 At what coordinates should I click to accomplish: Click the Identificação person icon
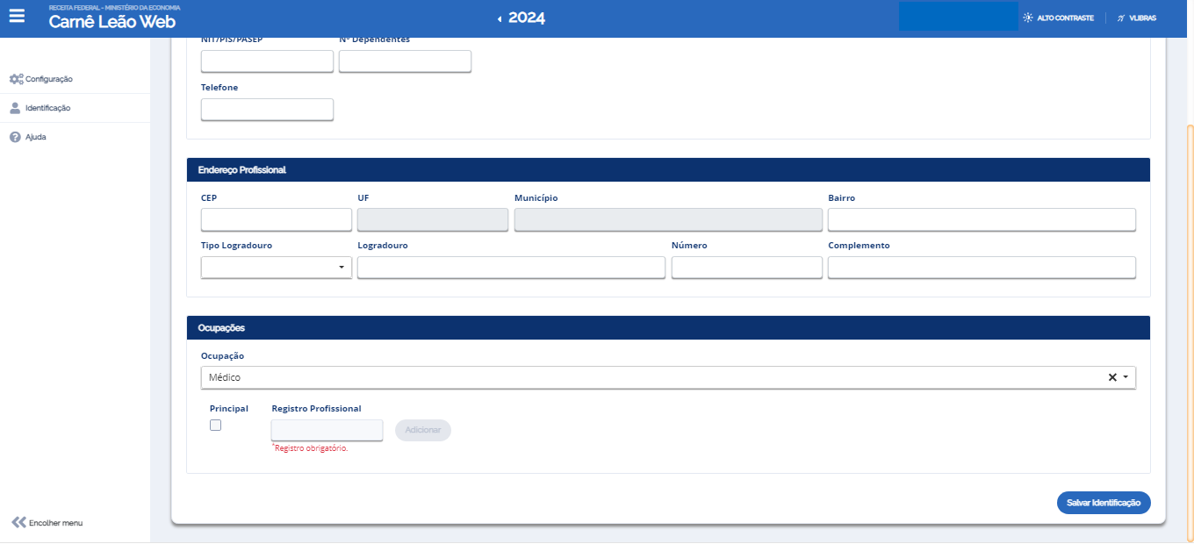pos(15,108)
